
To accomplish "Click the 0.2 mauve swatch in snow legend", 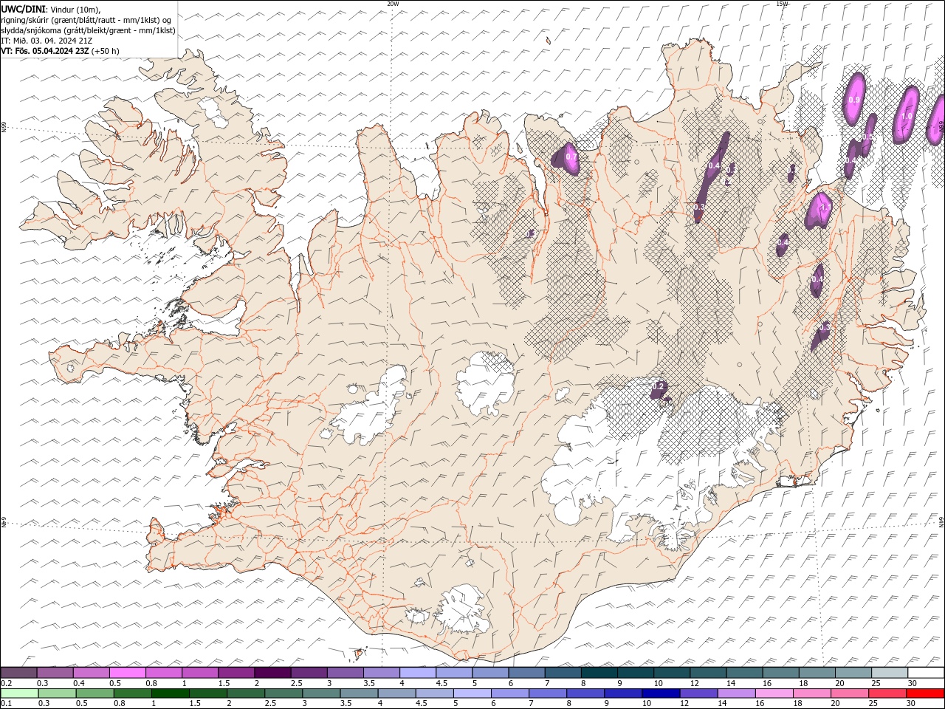I will click(x=18, y=673).
